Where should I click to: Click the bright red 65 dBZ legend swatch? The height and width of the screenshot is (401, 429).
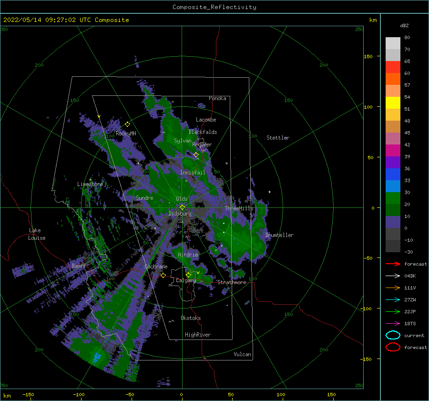[393, 67]
